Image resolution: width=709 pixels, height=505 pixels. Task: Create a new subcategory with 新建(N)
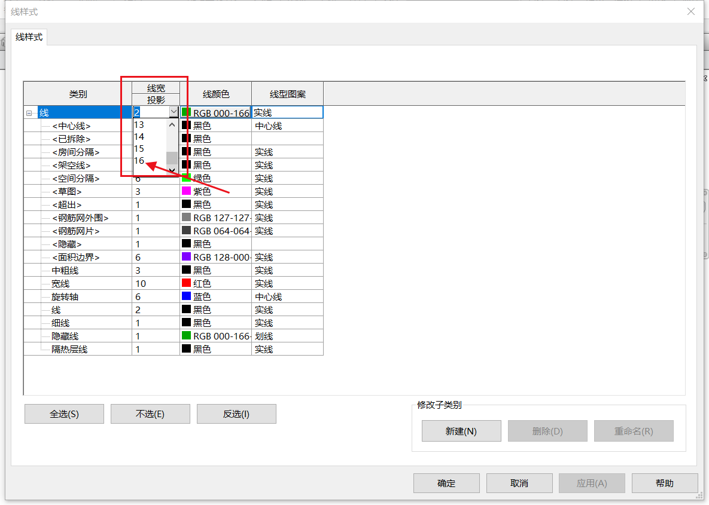(x=461, y=431)
